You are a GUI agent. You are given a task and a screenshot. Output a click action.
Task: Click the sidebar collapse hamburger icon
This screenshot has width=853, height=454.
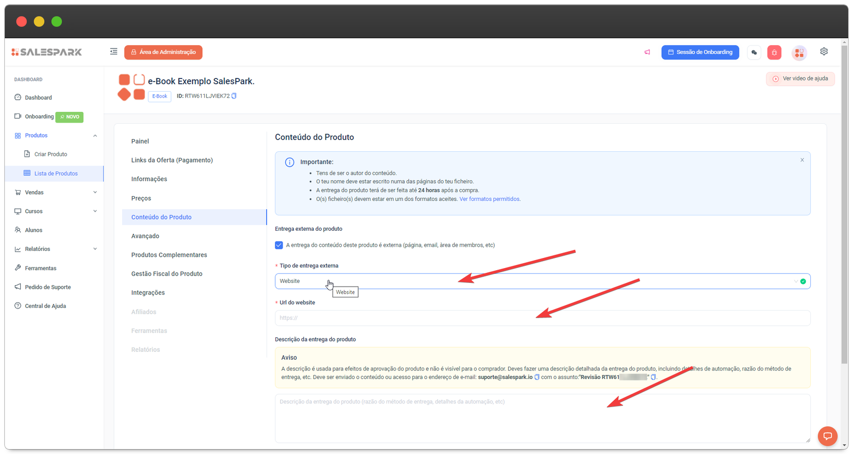tap(114, 52)
